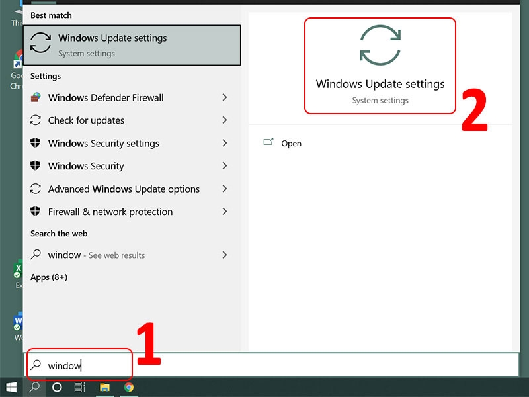
Task: Click the Firewall & network protection shield icon
Action: pos(36,211)
